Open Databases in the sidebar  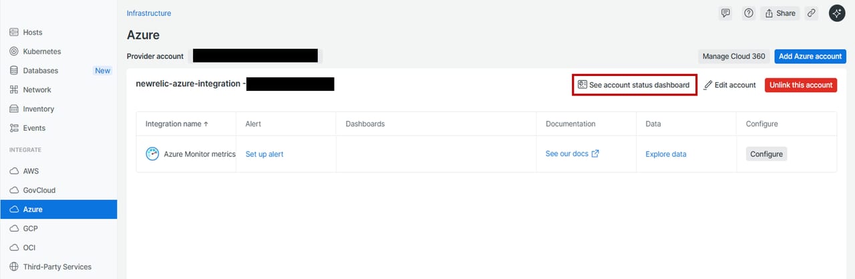click(x=40, y=71)
